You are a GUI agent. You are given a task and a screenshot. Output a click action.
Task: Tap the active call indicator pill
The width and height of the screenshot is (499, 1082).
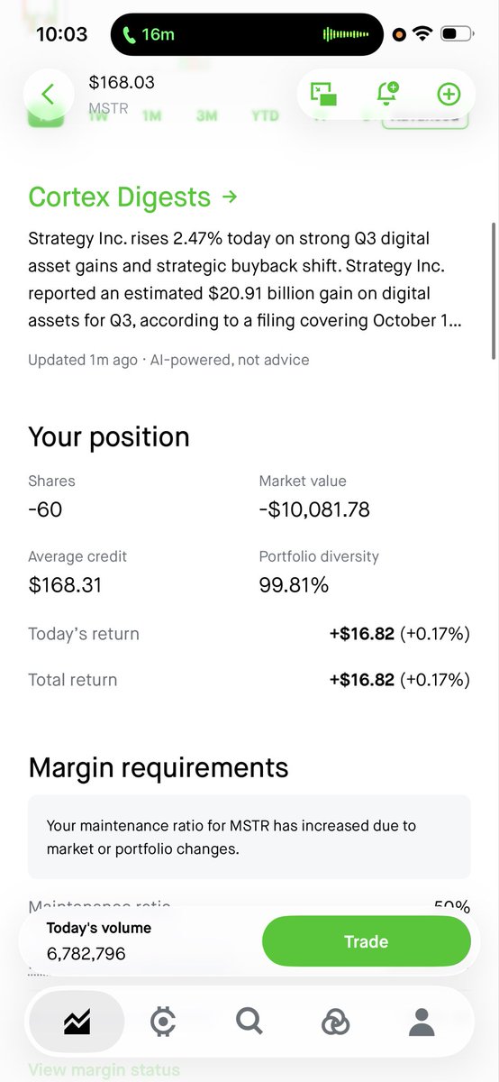click(249, 35)
